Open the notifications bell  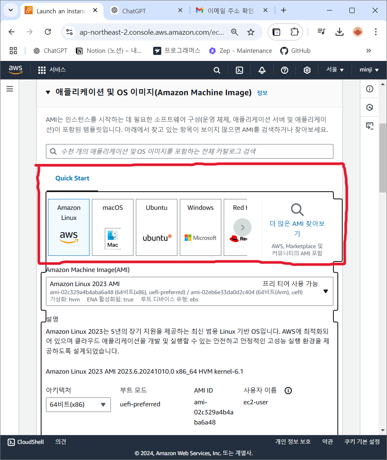click(x=262, y=70)
